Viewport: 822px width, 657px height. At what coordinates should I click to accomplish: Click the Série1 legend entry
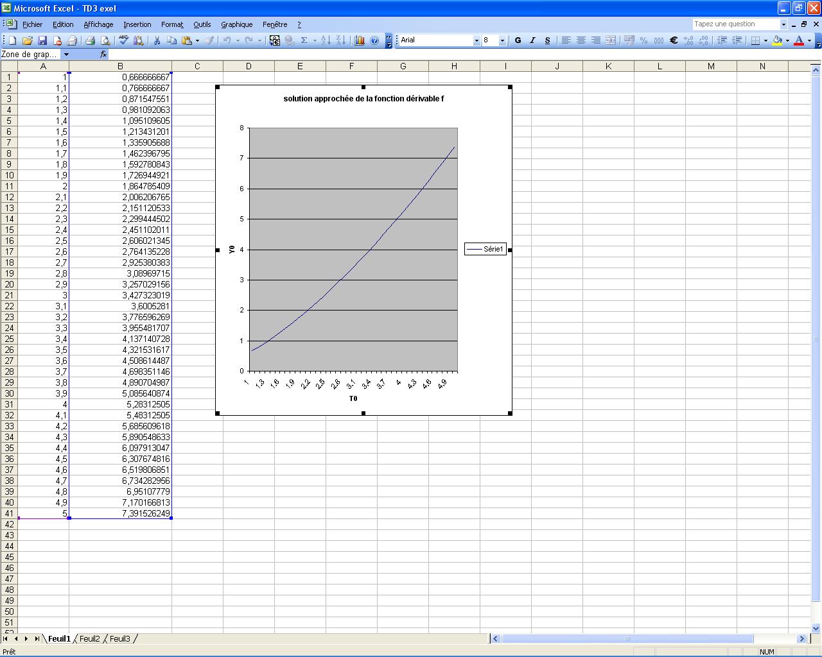tap(485, 249)
